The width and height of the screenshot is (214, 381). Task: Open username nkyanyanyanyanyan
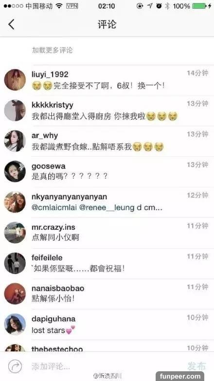[69, 197]
